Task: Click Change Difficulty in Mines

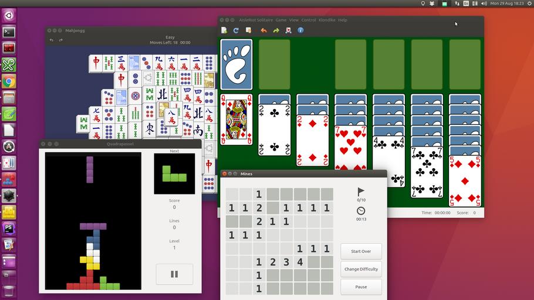Action: [x=361, y=269]
